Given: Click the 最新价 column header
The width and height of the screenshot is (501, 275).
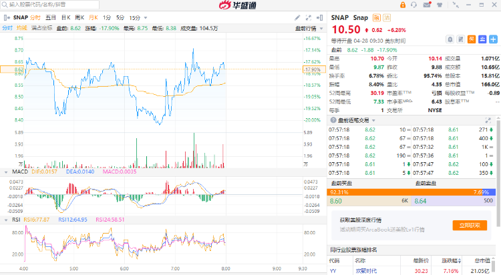Looking at the screenshot, I should [420, 260].
